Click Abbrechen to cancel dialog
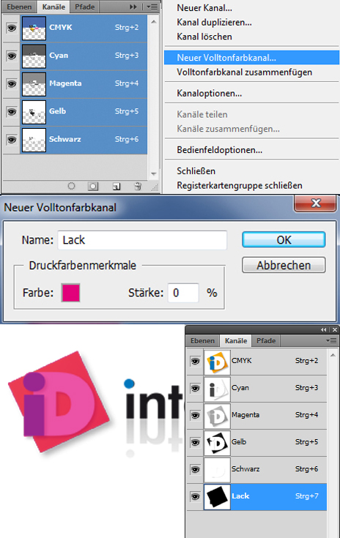This screenshot has width=340, height=538. [284, 265]
